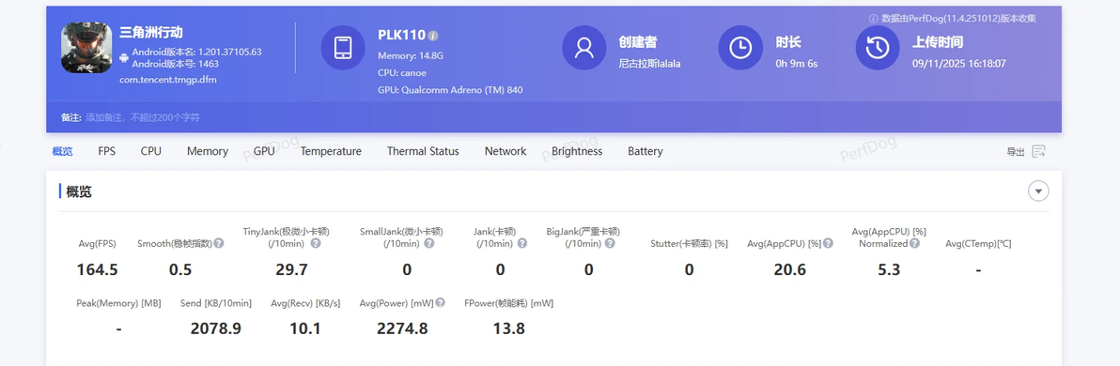Click the FPower value 13.8
This screenshot has width=1120, height=366.
508,328
